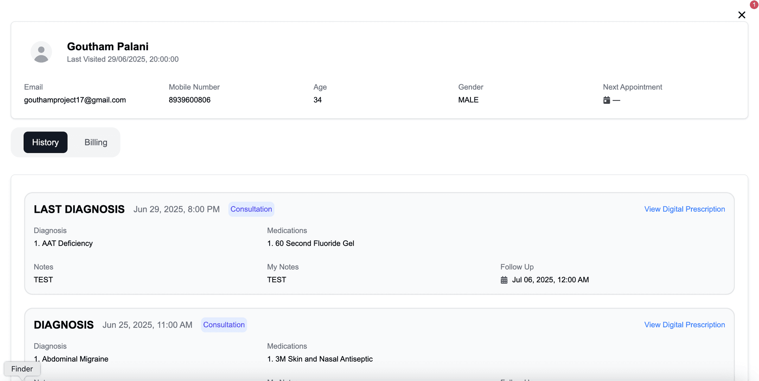
Task: Click the Next Appointment calendar icon
Action: [606, 100]
